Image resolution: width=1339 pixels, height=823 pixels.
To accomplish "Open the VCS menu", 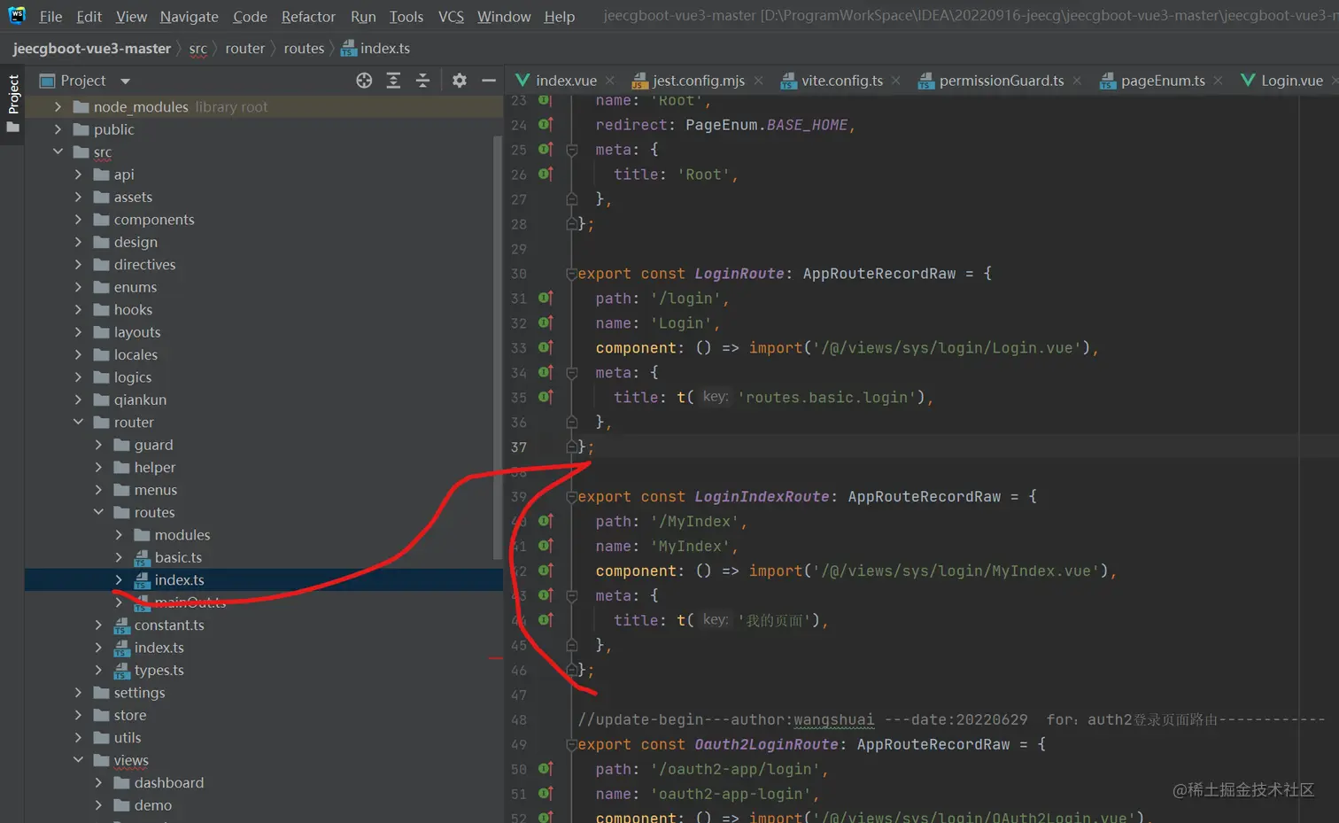I will pos(451,17).
